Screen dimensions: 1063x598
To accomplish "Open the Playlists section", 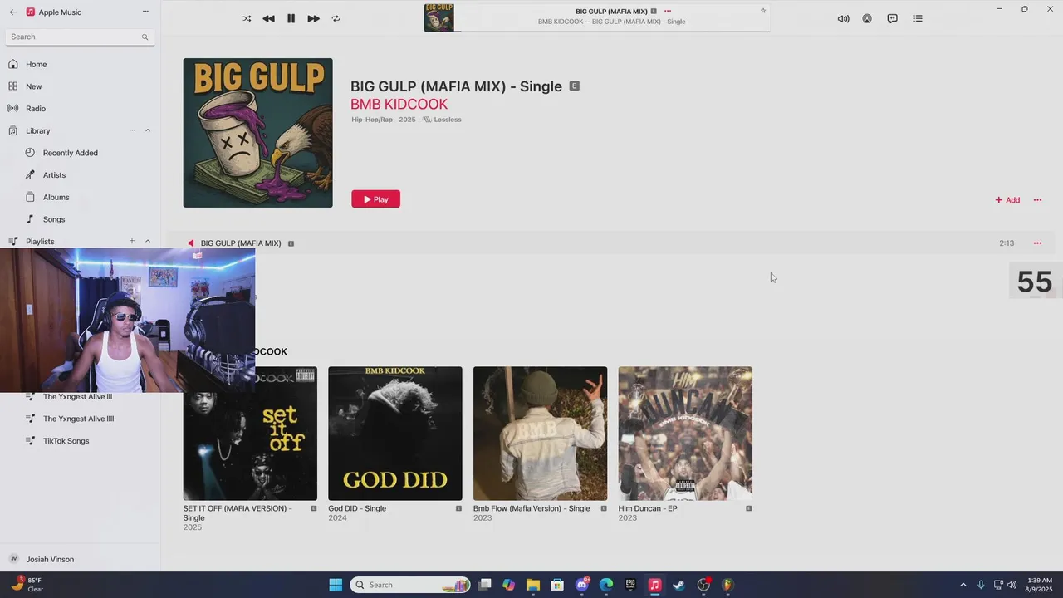I will [40, 242].
